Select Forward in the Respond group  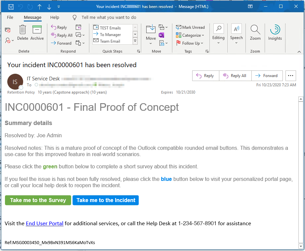61,43
